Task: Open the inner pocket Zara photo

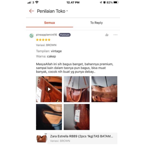Action: (49, 117)
